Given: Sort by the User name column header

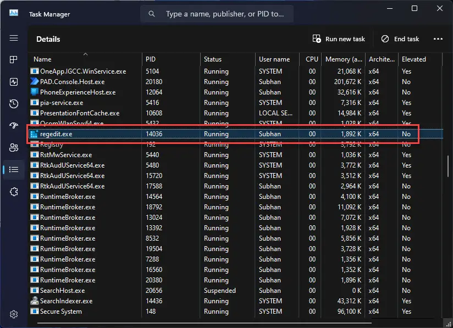Looking at the screenshot, I should (x=277, y=59).
